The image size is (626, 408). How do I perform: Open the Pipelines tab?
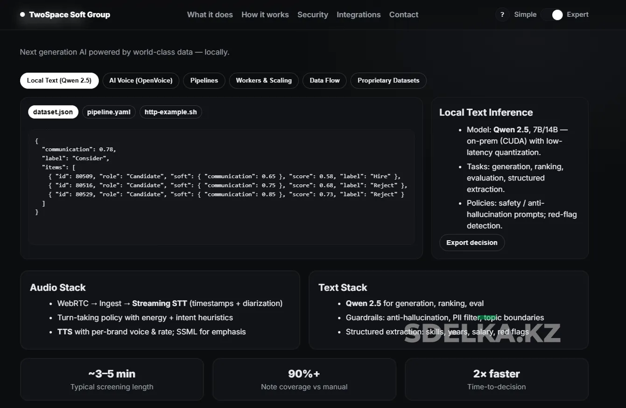click(x=204, y=81)
